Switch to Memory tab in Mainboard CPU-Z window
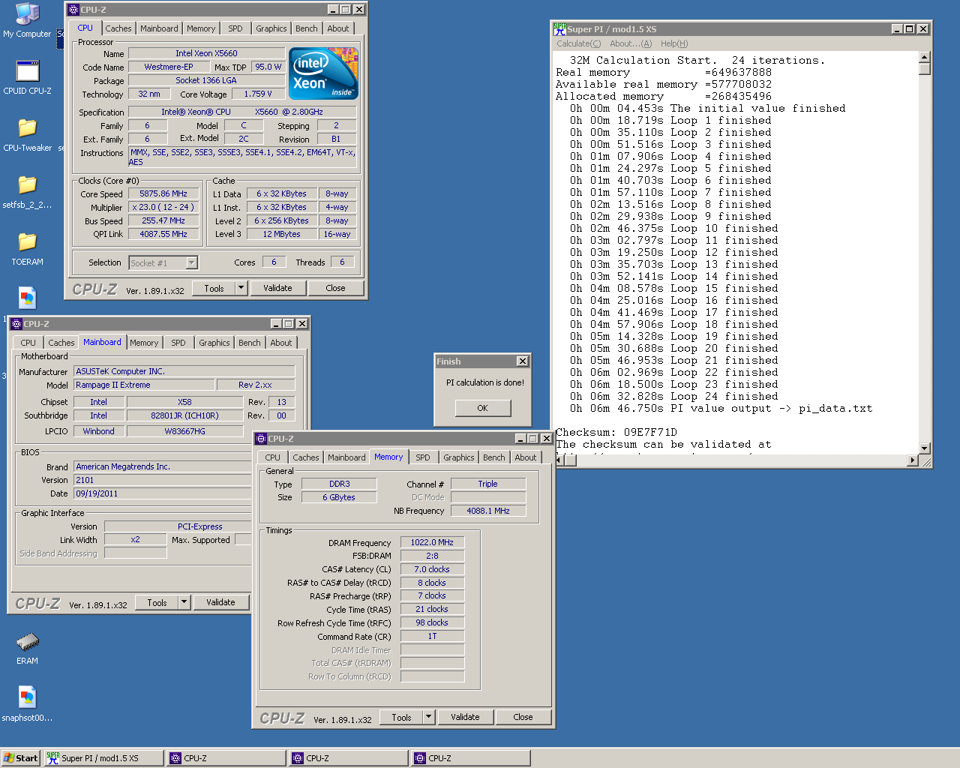This screenshot has width=960, height=768. point(144,343)
